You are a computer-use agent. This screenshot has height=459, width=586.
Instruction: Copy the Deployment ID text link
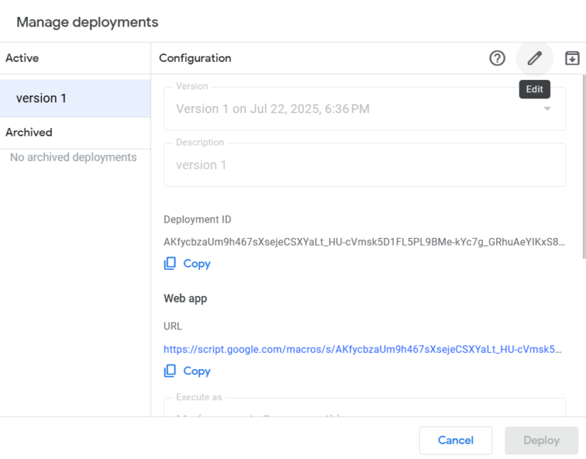point(197,264)
